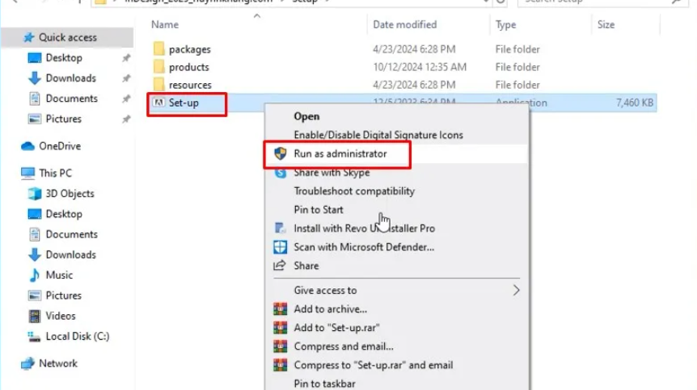Screen dimensions: 697x390
Task: Sort files by Date modified column
Action: (x=404, y=25)
